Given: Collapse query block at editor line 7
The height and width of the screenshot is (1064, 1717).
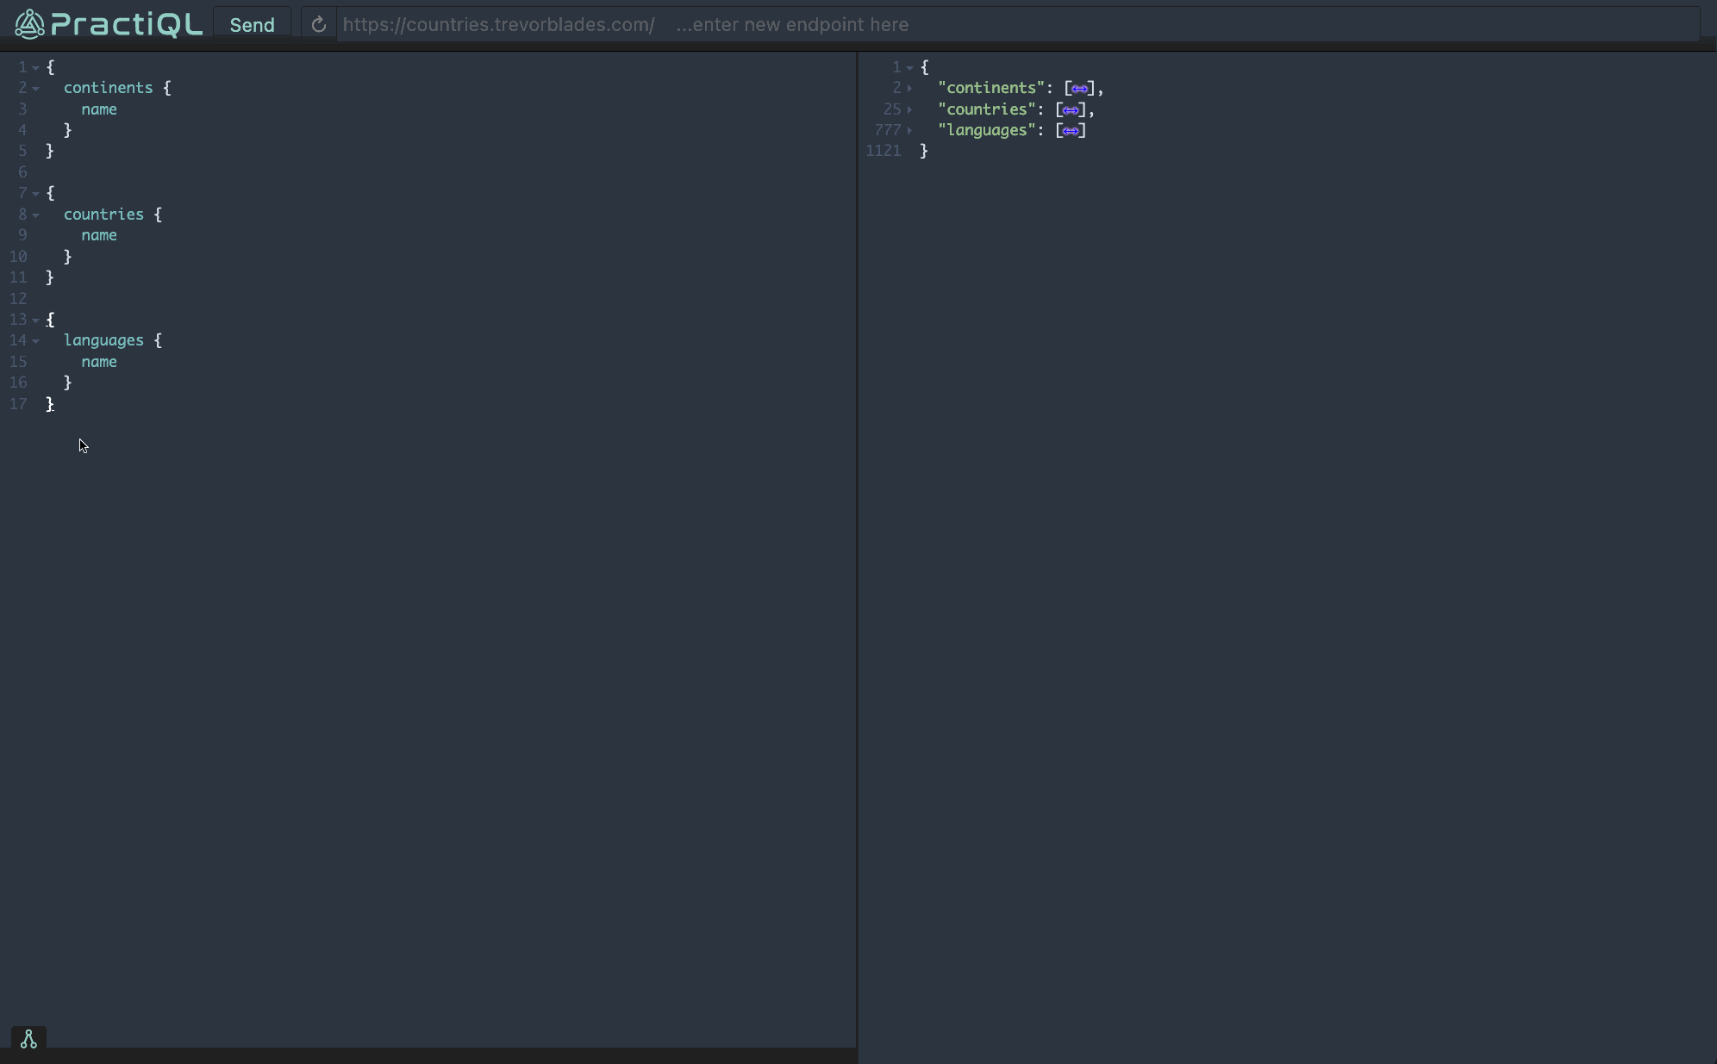Looking at the screenshot, I should 35,194.
